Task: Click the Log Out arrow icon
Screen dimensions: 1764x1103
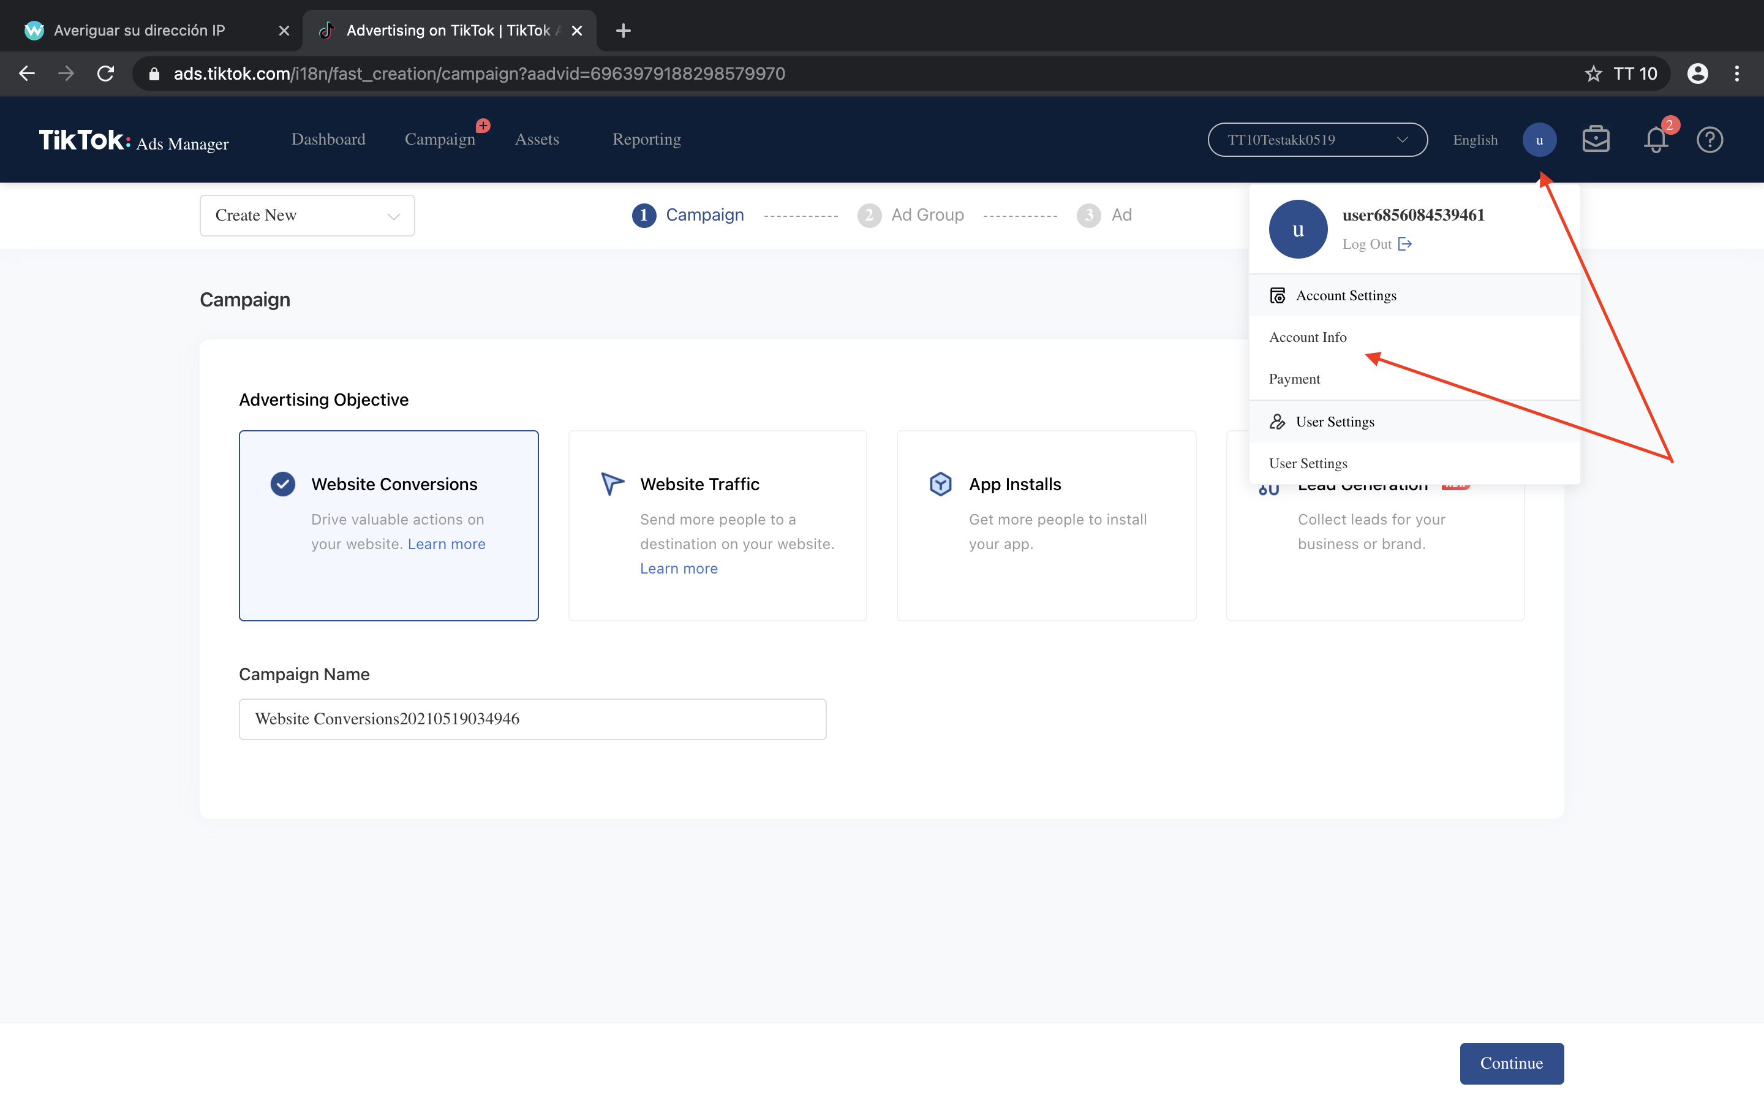Action: pyautogui.click(x=1404, y=244)
